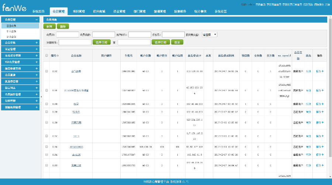Viewport: 332px width, 185px height.
Task: Click the 会员ID input field
Action: [68, 35]
